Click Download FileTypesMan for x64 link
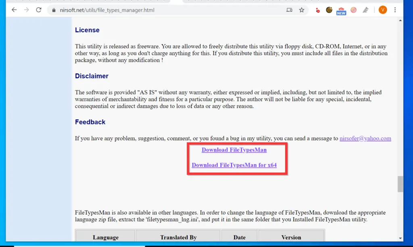Screen dimensions: 413x247 click(x=234, y=165)
